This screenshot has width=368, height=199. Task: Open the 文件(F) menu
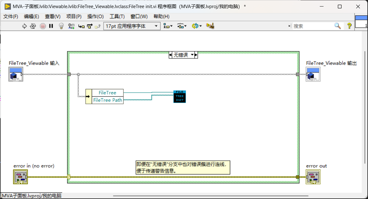11,16
